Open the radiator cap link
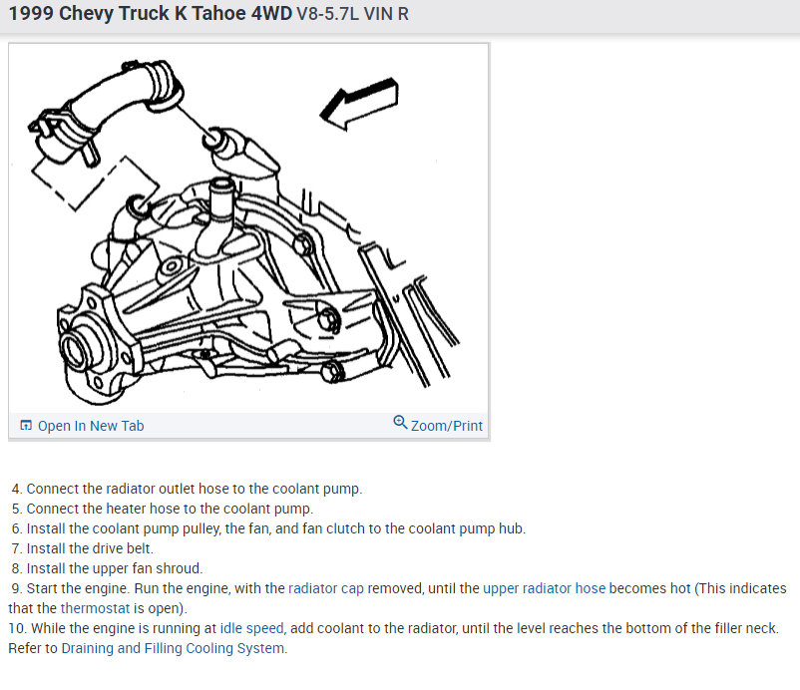Image resolution: width=800 pixels, height=690 pixels. (326, 588)
